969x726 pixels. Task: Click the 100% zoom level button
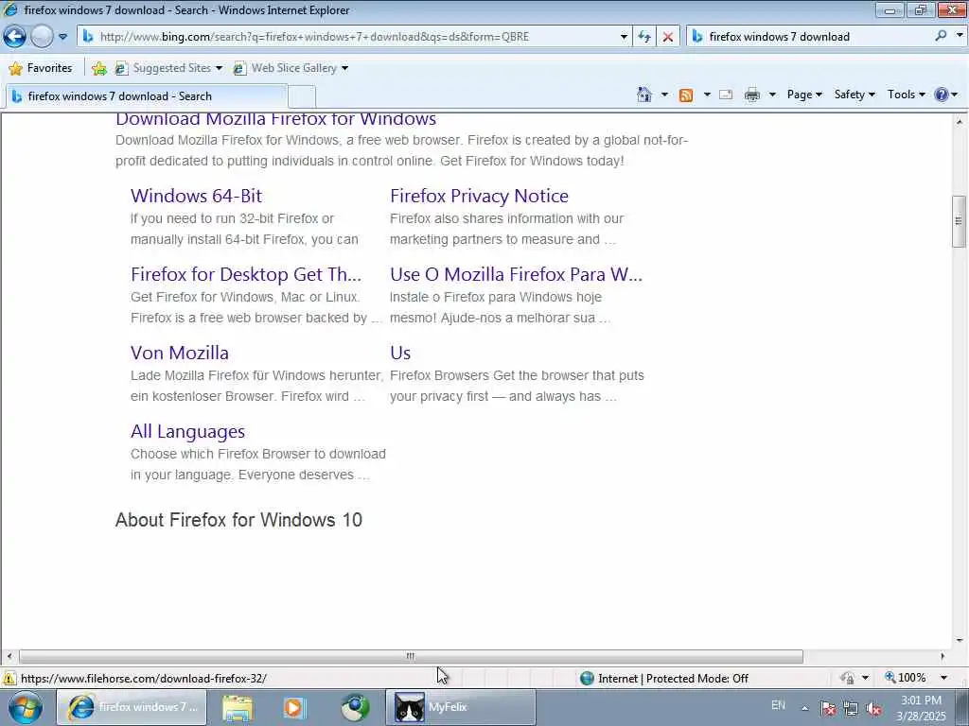point(906,678)
